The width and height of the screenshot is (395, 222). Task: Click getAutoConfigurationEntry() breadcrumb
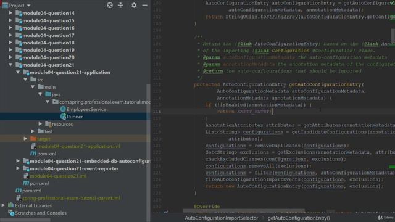(299, 218)
